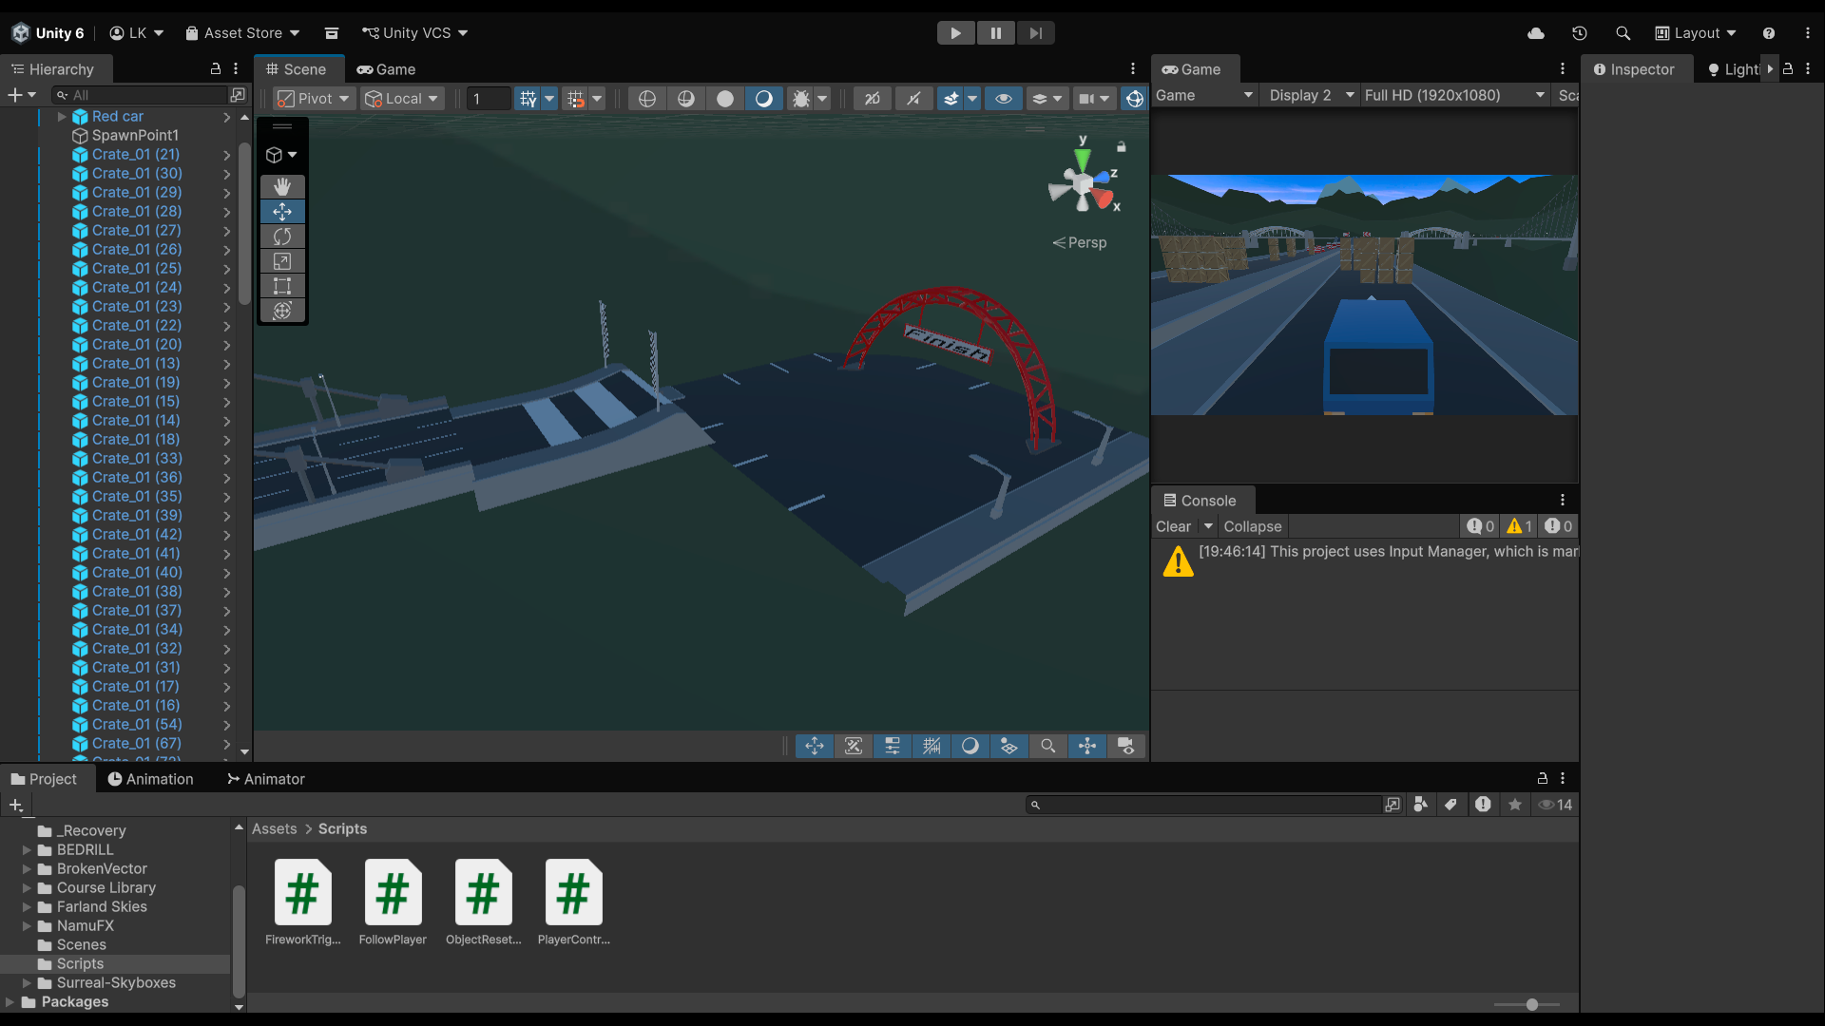1825x1026 pixels.
Task: Open the Undo History icon
Action: [1580, 33]
